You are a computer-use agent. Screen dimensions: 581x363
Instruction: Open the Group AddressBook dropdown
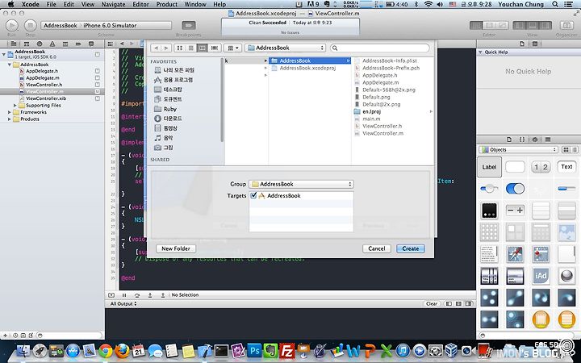tap(301, 184)
